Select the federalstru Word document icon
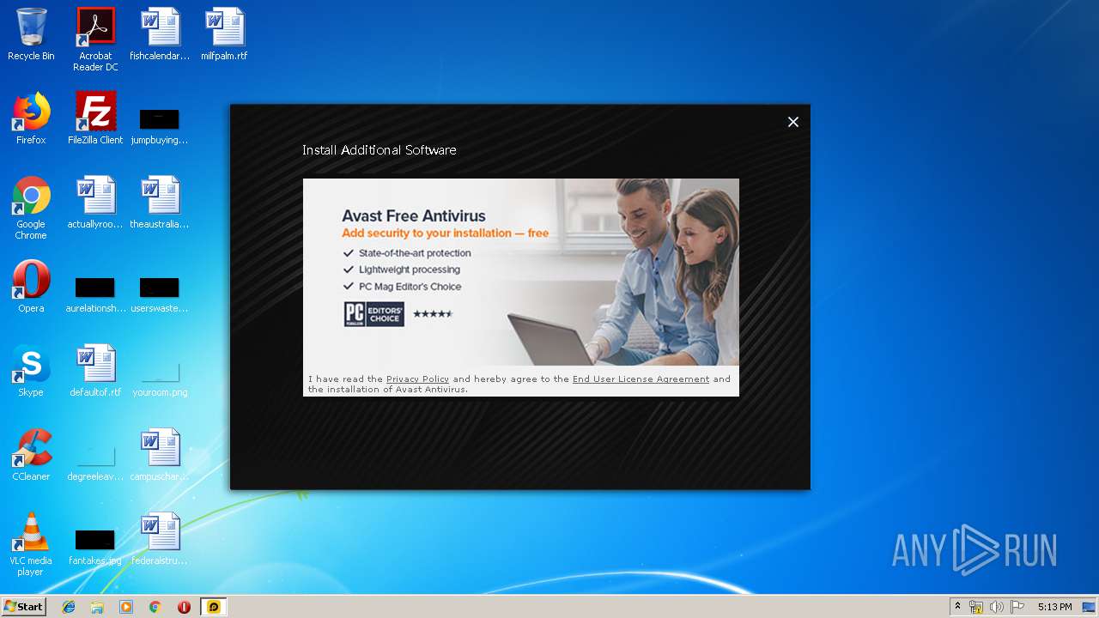 click(160, 539)
